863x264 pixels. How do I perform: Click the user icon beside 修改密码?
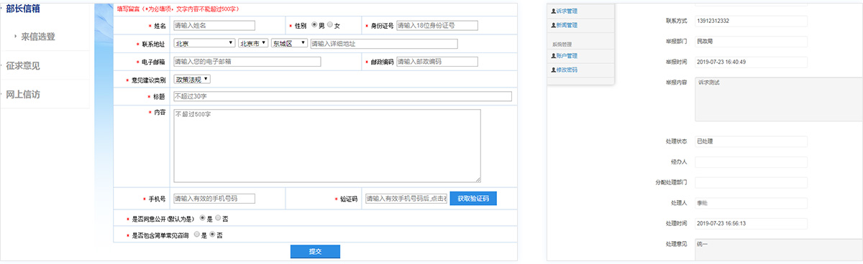pyautogui.click(x=554, y=70)
